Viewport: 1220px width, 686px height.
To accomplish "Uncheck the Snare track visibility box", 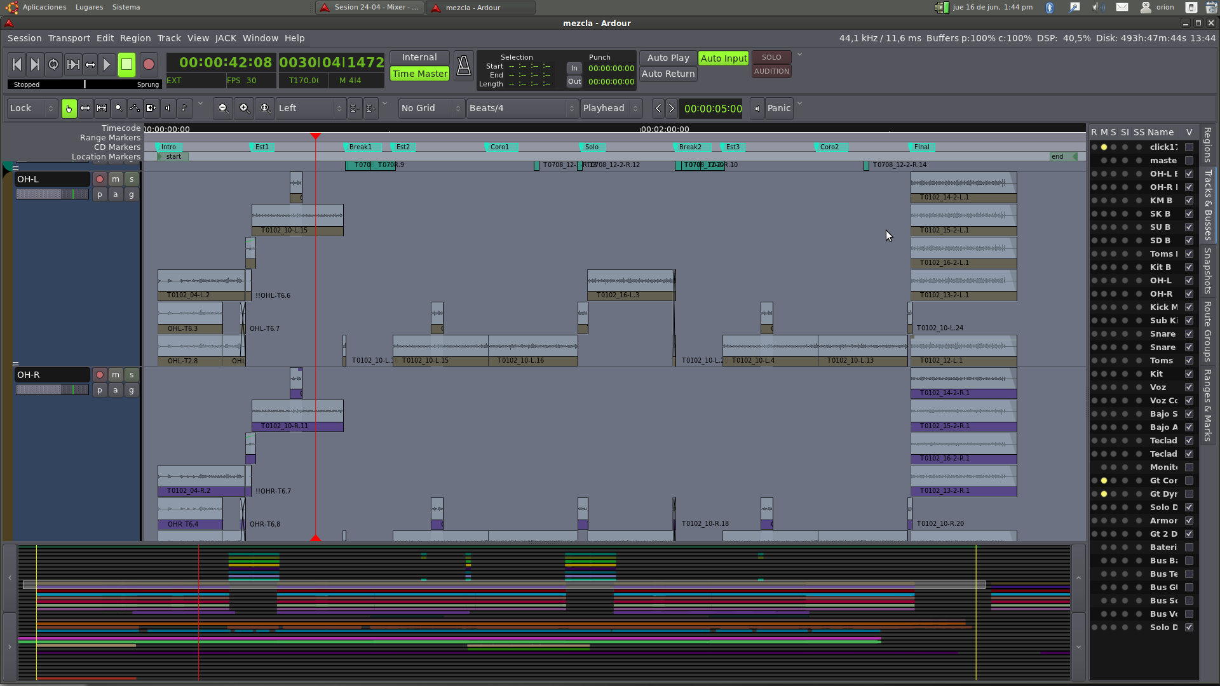I will (x=1189, y=333).
